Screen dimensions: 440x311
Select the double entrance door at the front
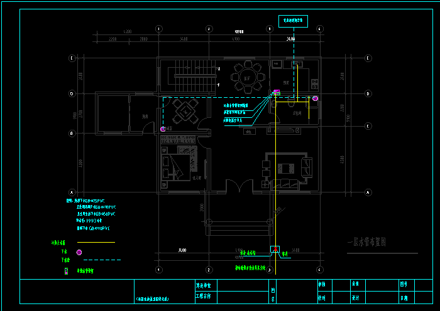(x=238, y=186)
